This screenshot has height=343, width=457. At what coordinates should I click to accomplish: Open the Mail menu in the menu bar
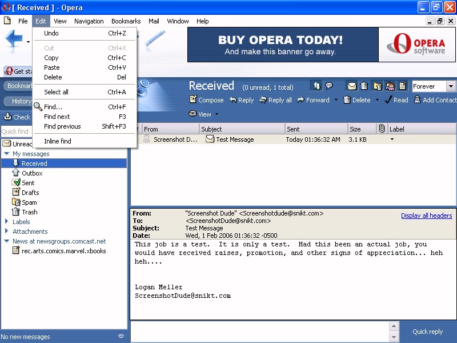click(154, 21)
